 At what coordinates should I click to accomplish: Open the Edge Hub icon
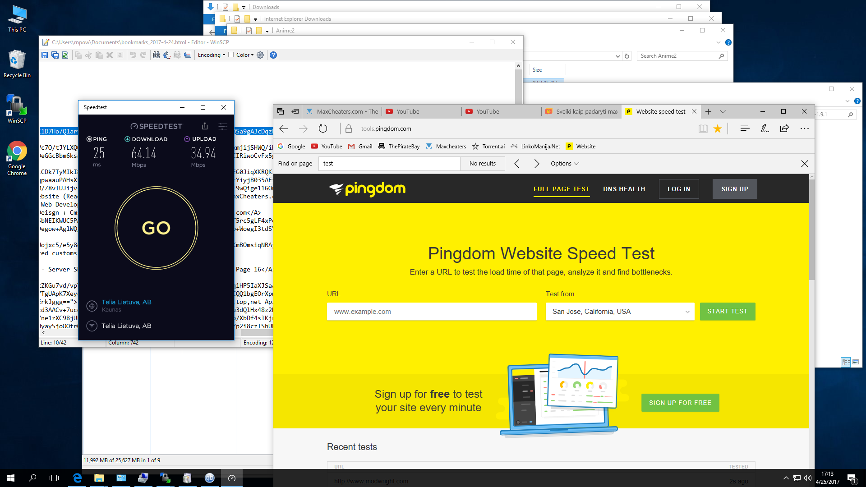point(745,129)
